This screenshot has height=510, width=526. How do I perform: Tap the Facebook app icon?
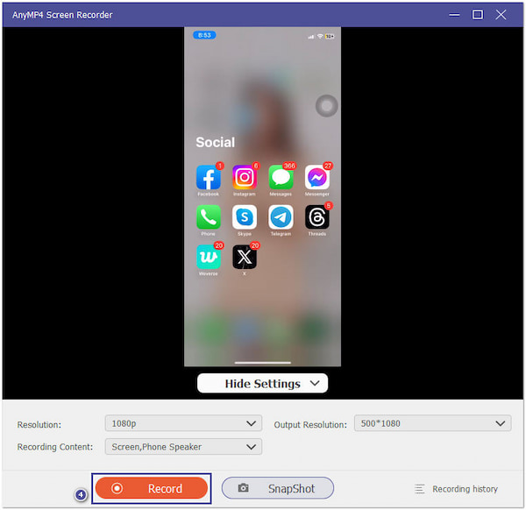pos(209,177)
